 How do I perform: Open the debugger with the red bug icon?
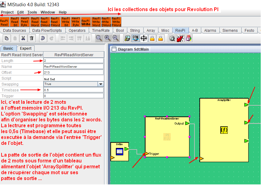(x=180, y=39)
